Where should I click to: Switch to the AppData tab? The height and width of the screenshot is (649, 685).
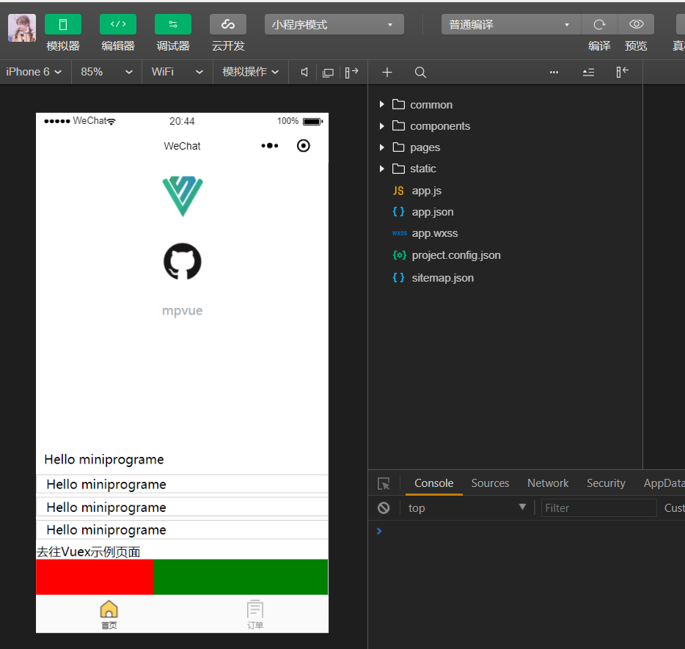click(x=664, y=483)
